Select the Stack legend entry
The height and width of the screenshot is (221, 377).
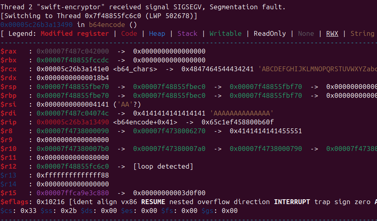[187, 33]
